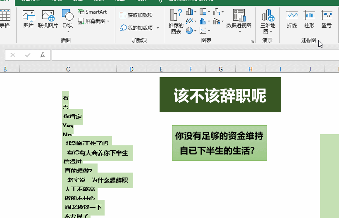Select the 有没有人会养你下半生 shape
The width and height of the screenshot is (339, 218).
point(98,153)
